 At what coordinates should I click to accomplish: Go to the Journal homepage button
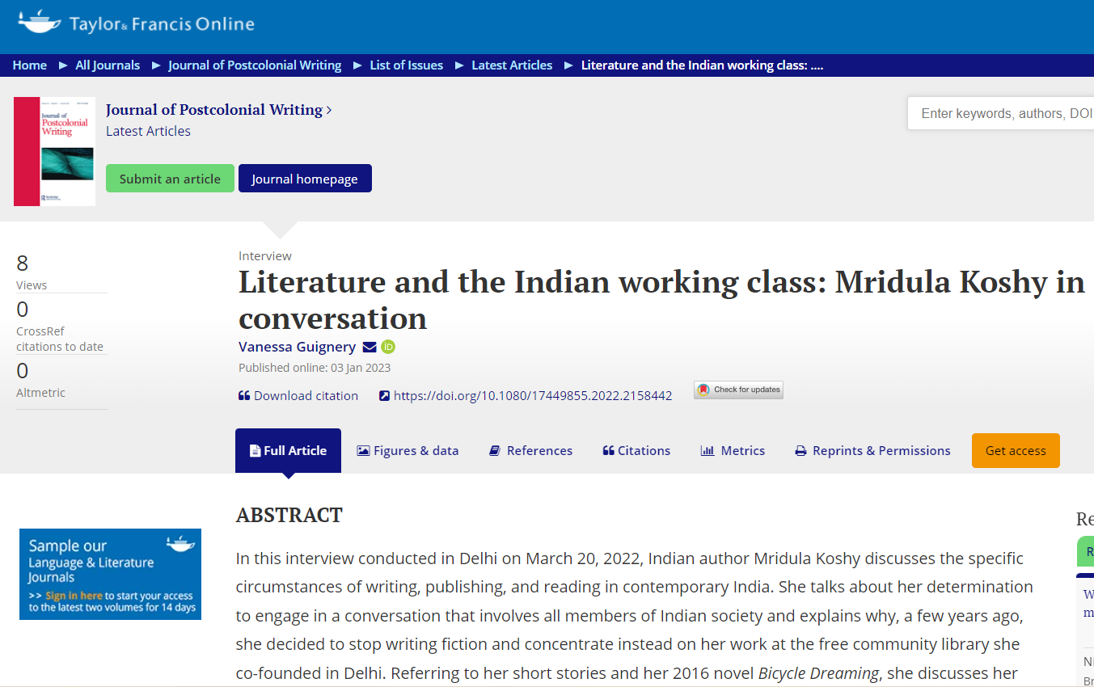pos(305,179)
